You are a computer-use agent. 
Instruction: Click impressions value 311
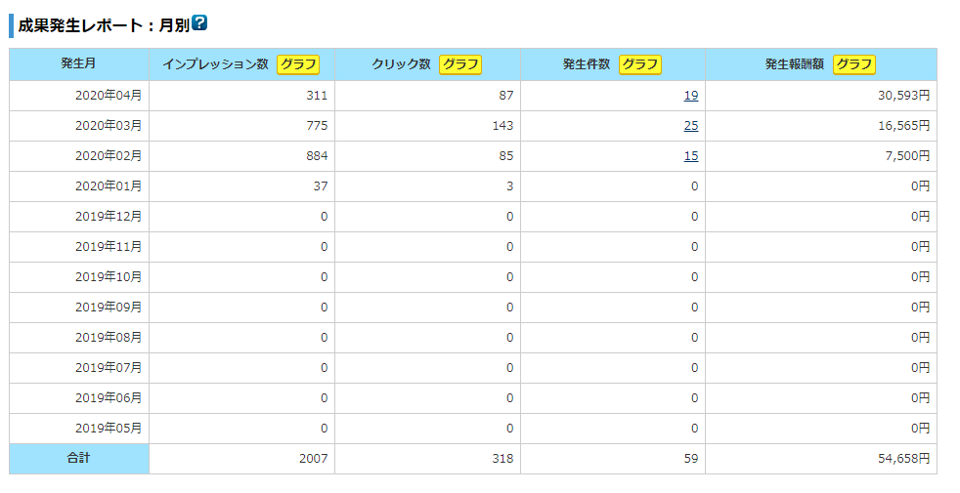click(317, 96)
